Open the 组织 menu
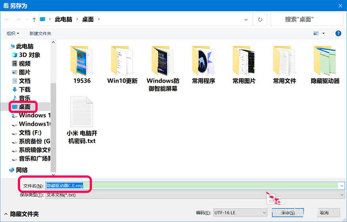This screenshot has width=347, height=222. pyautogui.click(x=13, y=33)
